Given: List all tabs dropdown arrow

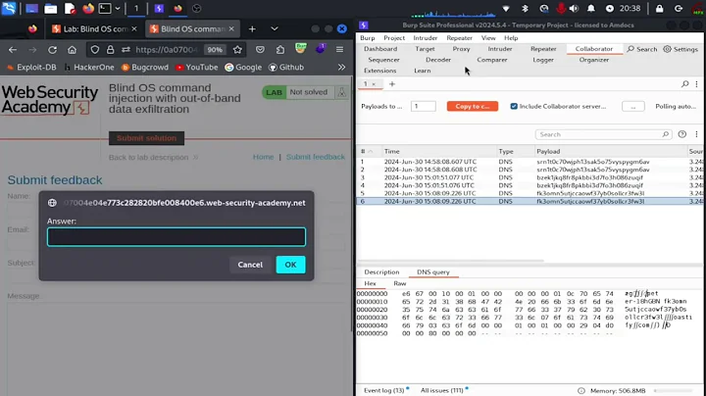Looking at the screenshot, I should (x=275, y=28).
